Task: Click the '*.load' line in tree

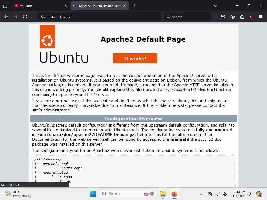Action: pyautogui.click(x=66, y=177)
